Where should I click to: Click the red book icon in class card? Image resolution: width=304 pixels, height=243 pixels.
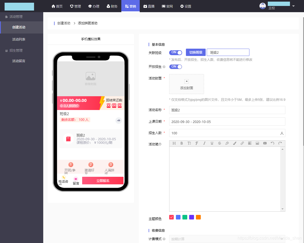click(x=68, y=139)
